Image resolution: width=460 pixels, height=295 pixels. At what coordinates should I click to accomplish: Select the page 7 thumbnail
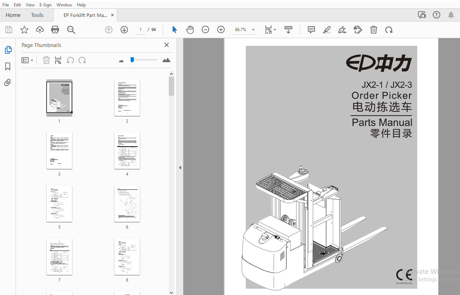pos(59,257)
